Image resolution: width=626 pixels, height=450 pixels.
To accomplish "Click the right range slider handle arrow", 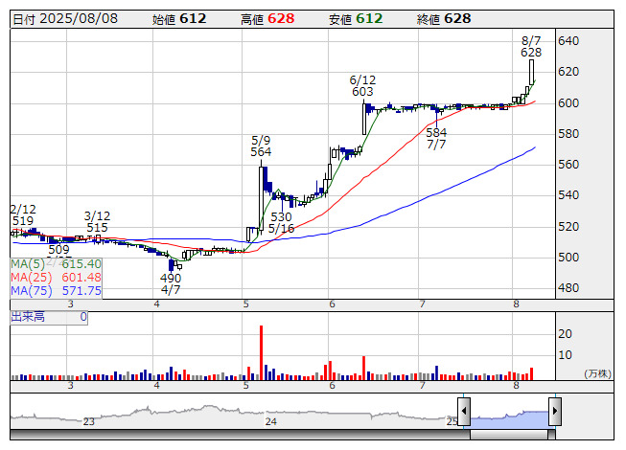I will 555,411.
